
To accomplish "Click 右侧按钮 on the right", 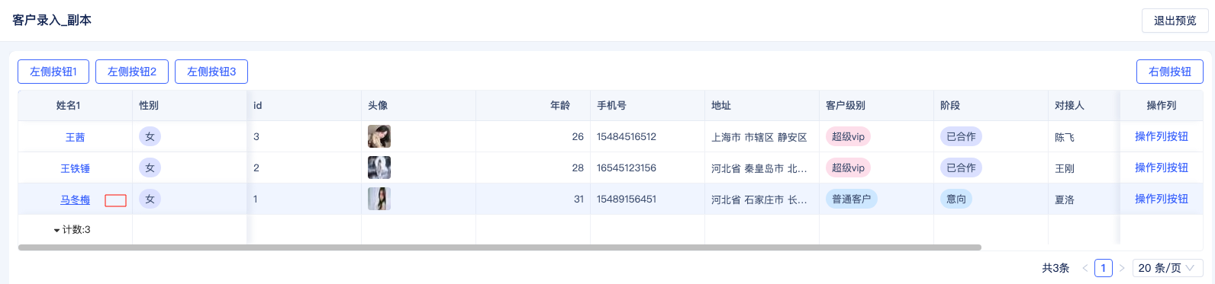I will (x=1170, y=72).
